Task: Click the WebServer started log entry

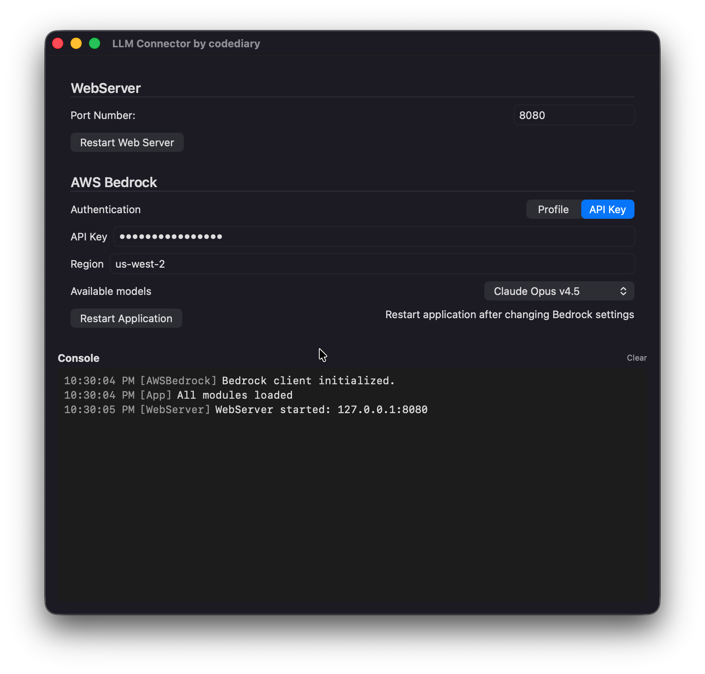Action: (246, 410)
